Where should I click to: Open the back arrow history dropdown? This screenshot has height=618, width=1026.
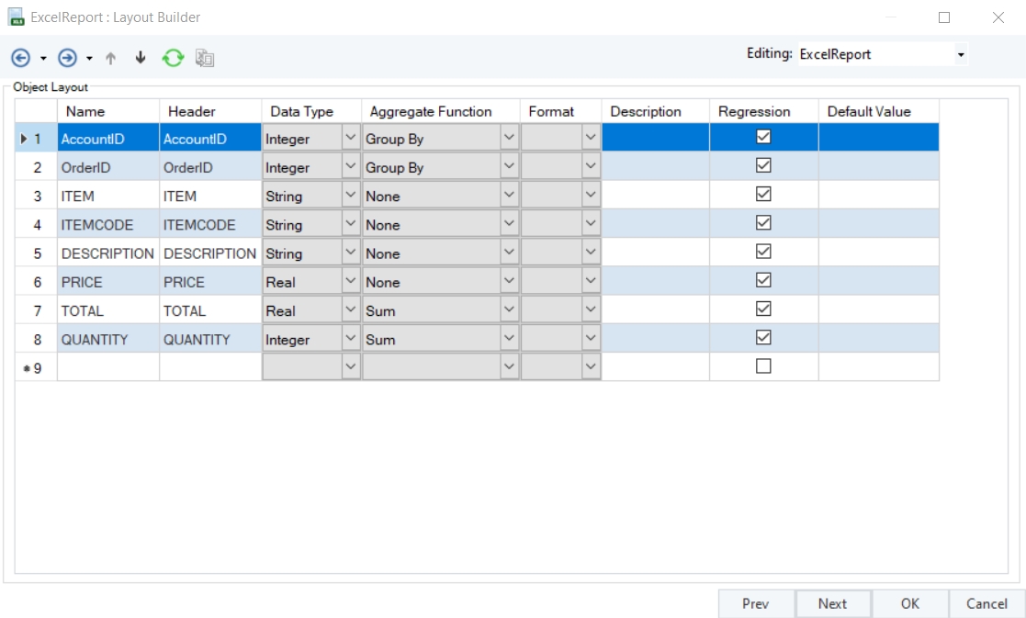pyautogui.click(x=43, y=59)
